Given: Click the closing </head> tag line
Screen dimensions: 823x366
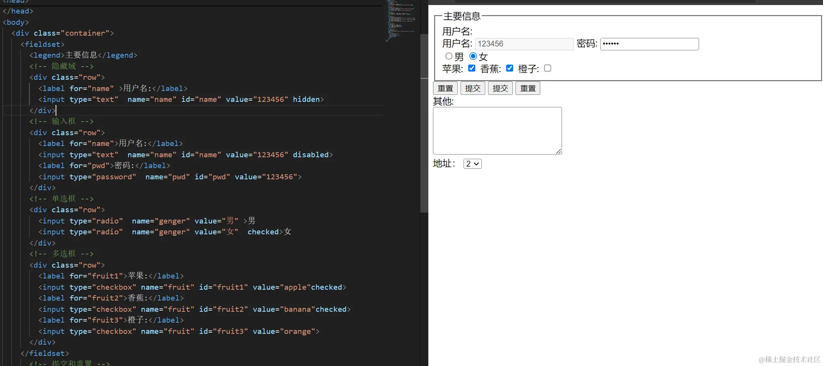Looking at the screenshot, I should pyautogui.click(x=18, y=11).
